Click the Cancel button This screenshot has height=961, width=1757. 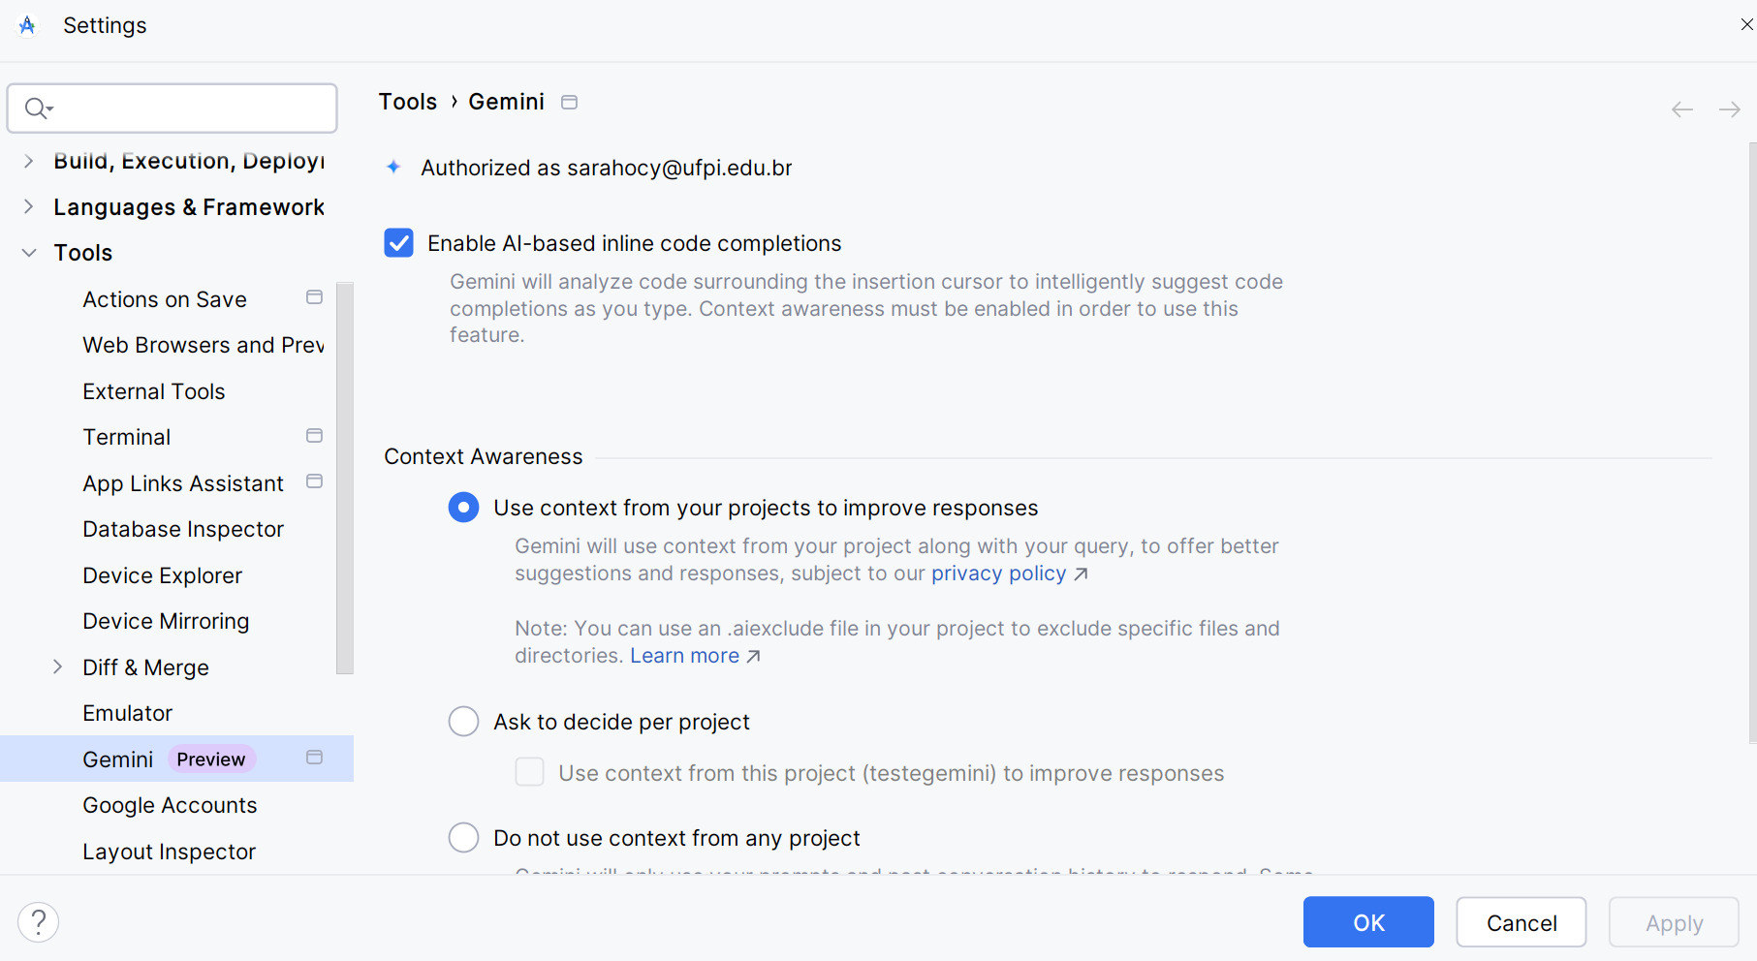click(x=1522, y=922)
